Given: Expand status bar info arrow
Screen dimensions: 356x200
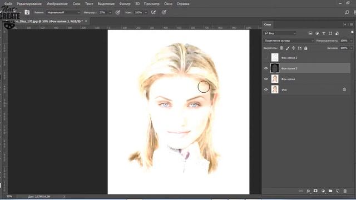Looking at the screenshot, I should click(x=64, y=197).
